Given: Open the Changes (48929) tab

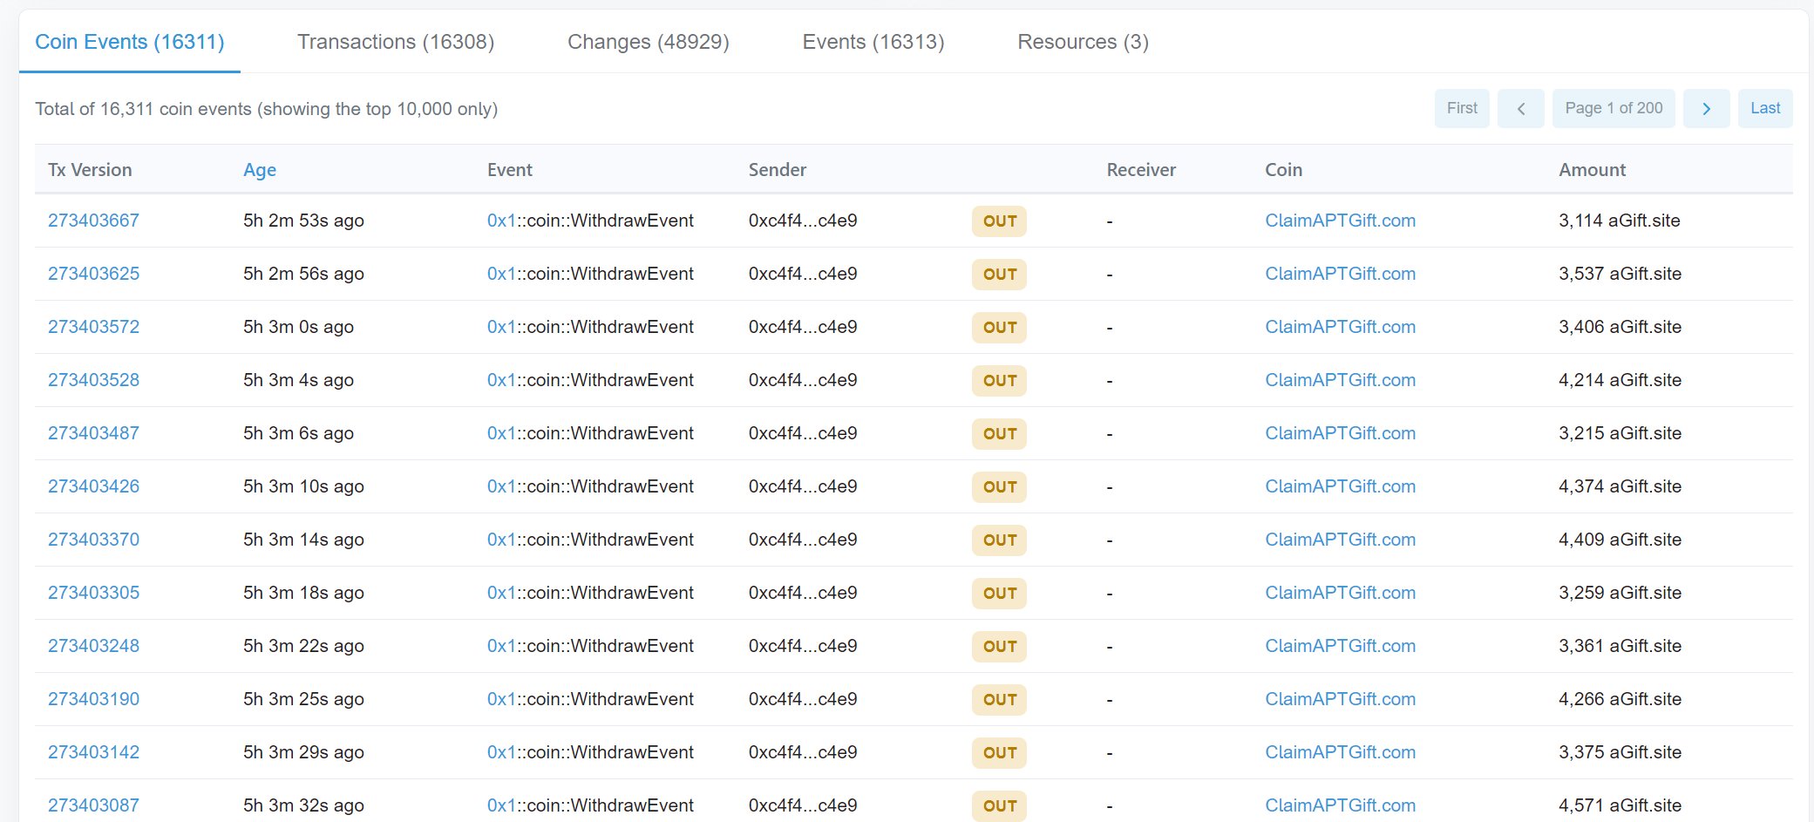Looking at the screenshot, I should tap(649, 42).
